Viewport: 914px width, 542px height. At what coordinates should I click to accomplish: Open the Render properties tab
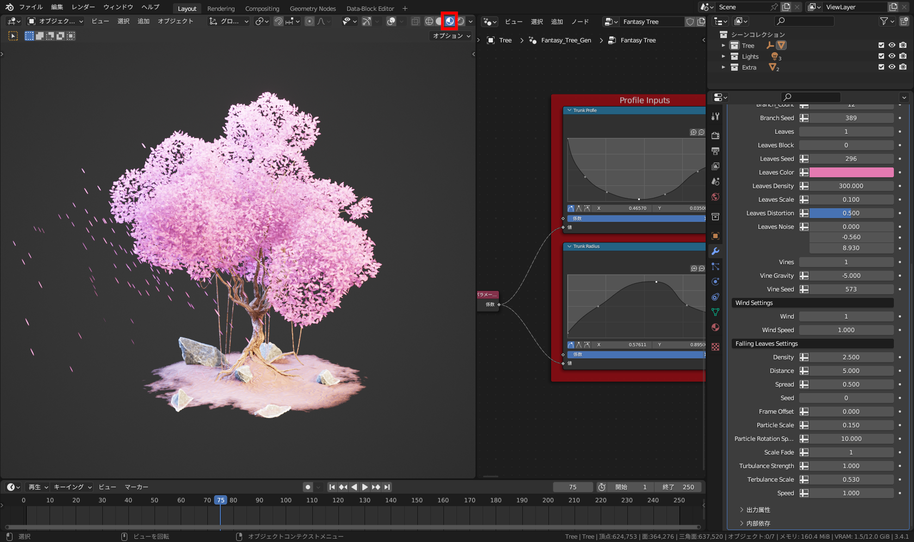click(715, 135)
